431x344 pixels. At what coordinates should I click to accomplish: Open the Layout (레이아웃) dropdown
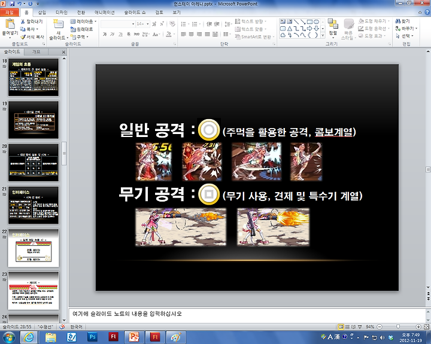pyautogui.click(x=84, y=22)
